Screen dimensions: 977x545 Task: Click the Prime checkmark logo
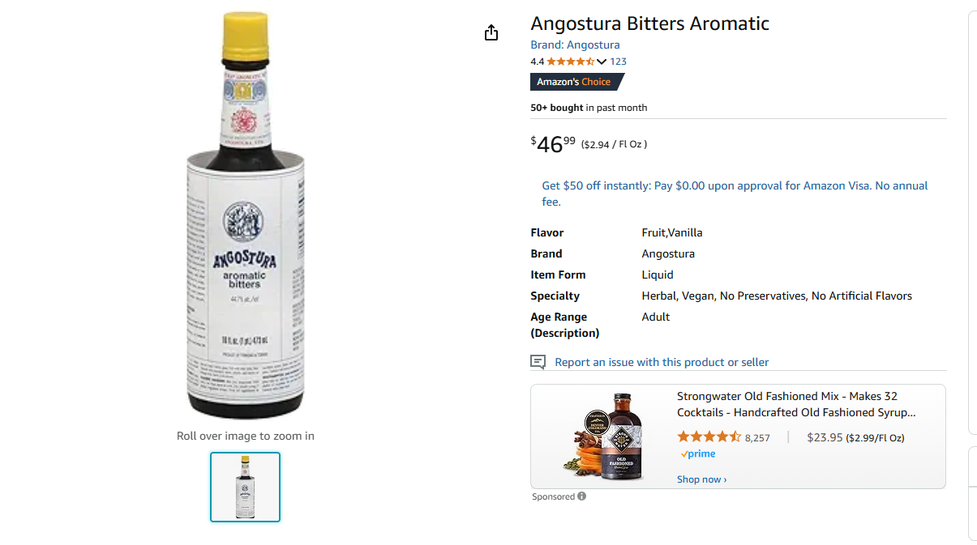(697, 454)
